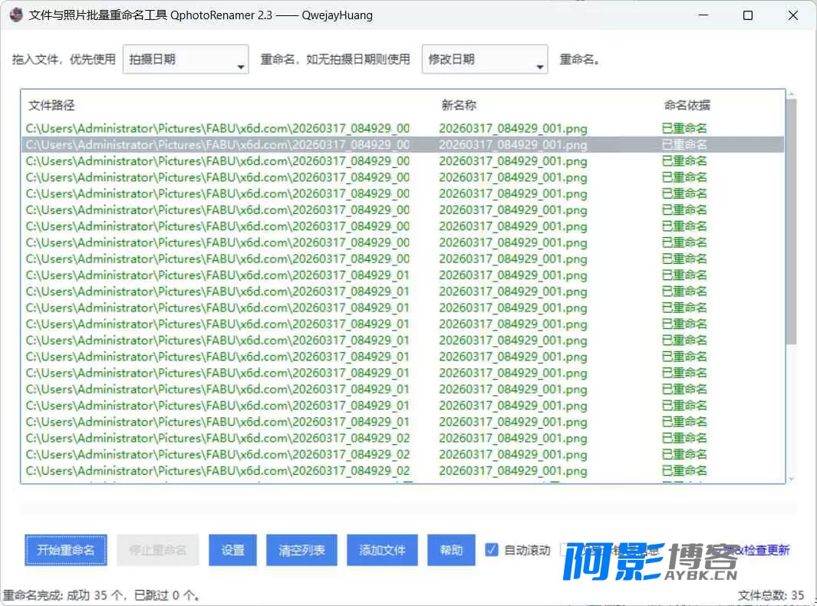Open 设置 settings

232,550
